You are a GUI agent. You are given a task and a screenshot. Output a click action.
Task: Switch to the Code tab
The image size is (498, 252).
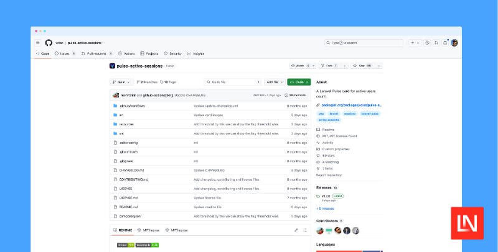42,54
